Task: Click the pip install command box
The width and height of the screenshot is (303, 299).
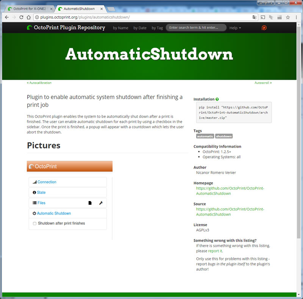Action: (x=234, y=113)
